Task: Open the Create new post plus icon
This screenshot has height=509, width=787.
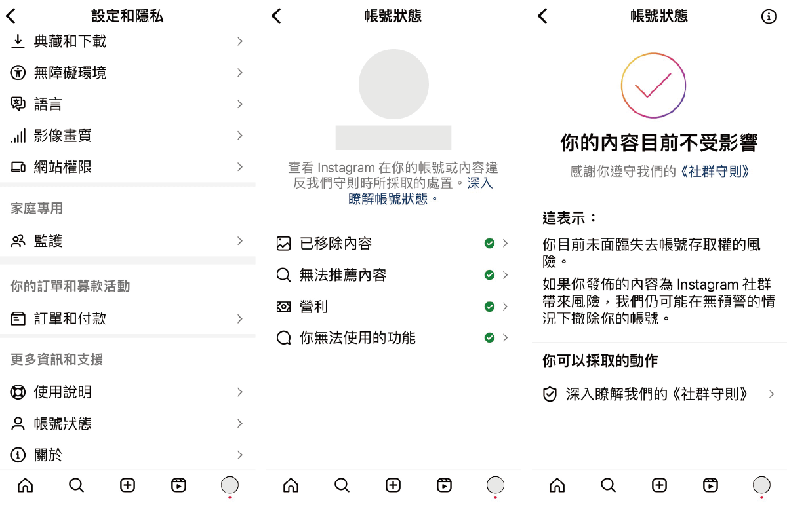Action: click(127, 485)
